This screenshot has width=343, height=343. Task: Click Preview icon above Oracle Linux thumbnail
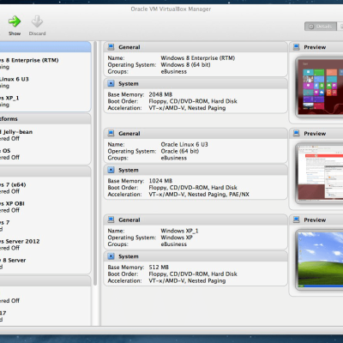click(297, 133)
